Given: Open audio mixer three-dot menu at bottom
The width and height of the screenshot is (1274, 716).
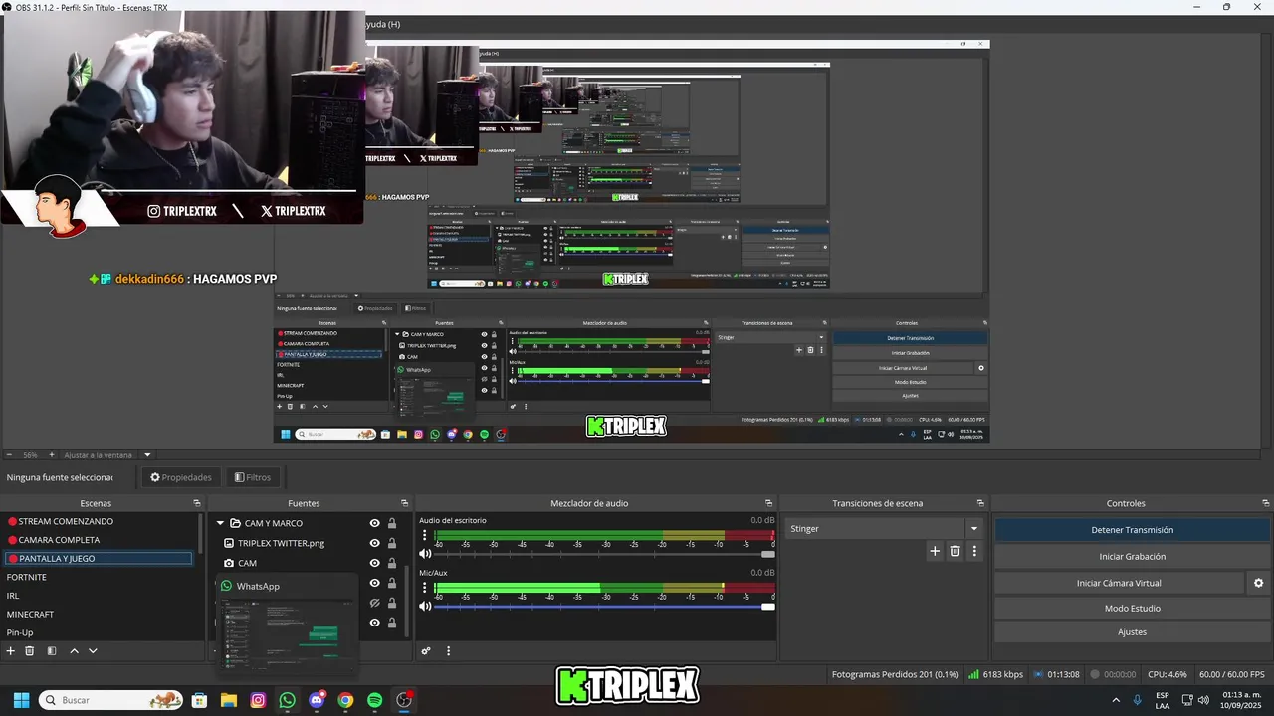Looking at the screenshot, I should pos(448,651).
